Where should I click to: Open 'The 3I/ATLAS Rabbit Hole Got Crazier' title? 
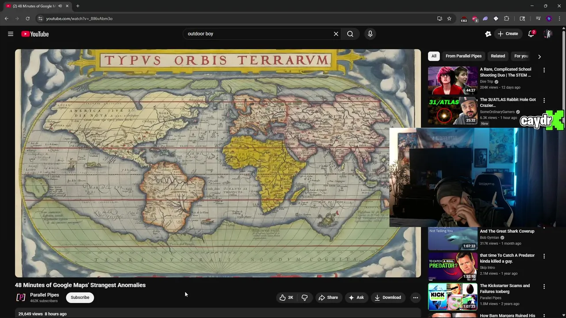(508, 102)
